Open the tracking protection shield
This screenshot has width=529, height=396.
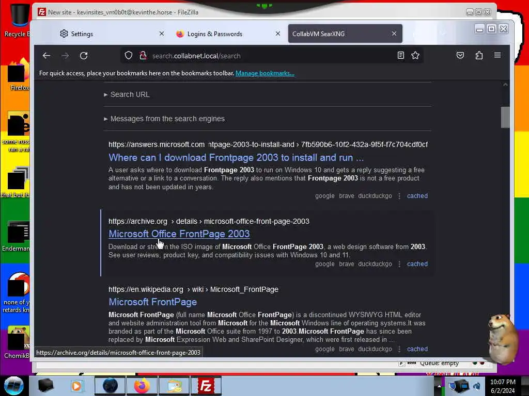pyautogui.click(x=129, y=56)
